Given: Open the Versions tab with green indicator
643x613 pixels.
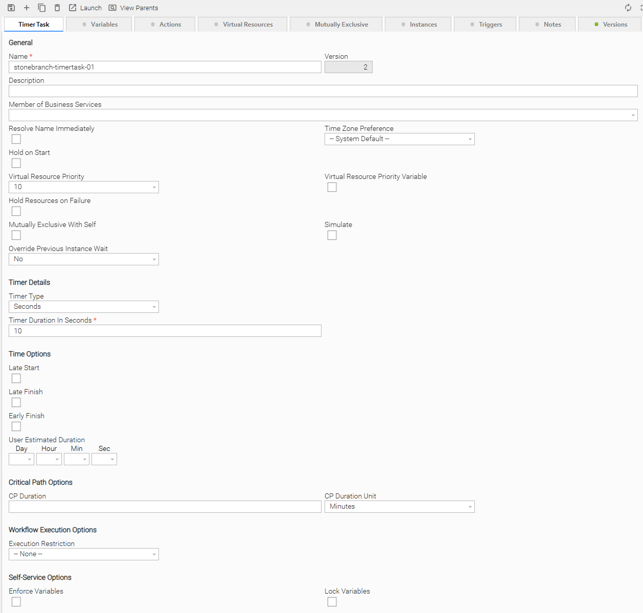Looking at the screenshot, I should click(x=610, y=25).
